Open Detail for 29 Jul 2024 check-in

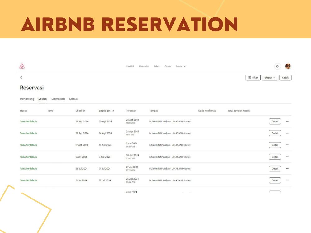275,169
